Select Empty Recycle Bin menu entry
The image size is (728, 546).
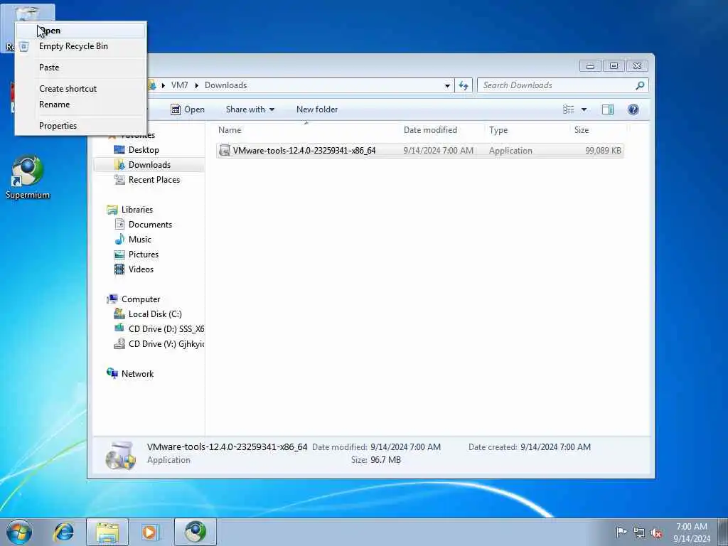coord(80,46)
